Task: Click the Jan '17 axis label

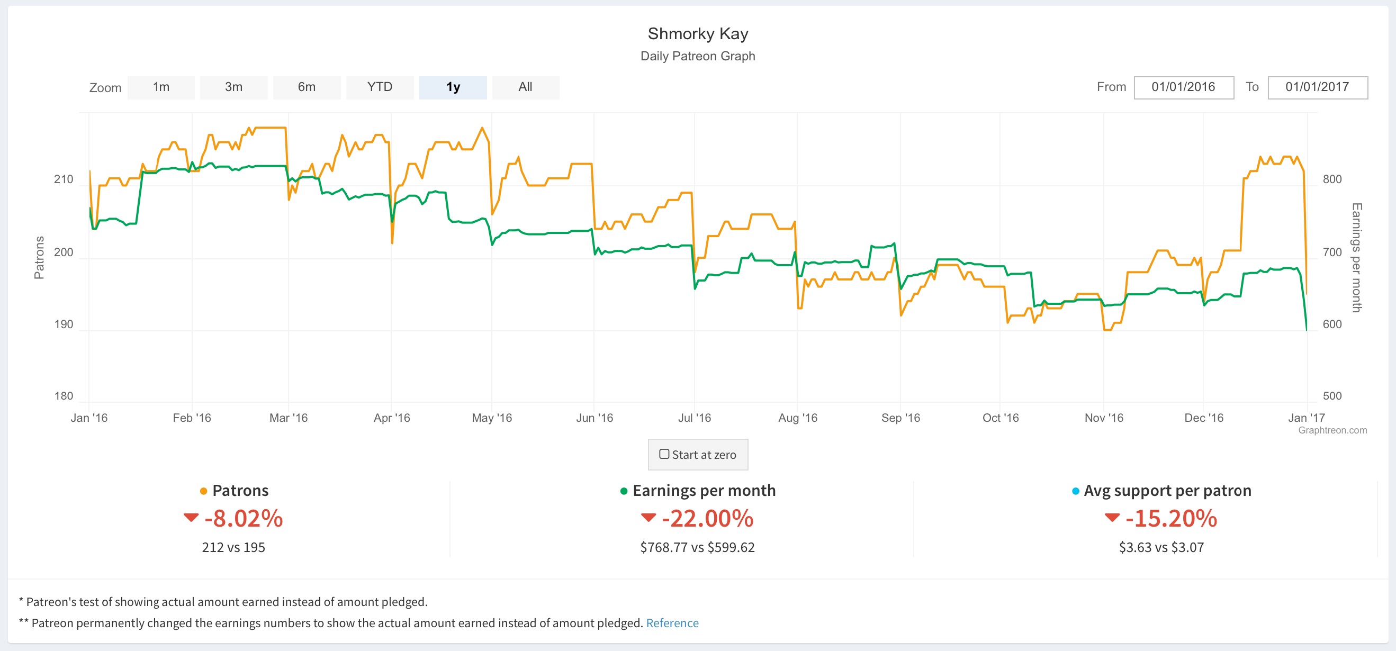Action: (1306, 418)
